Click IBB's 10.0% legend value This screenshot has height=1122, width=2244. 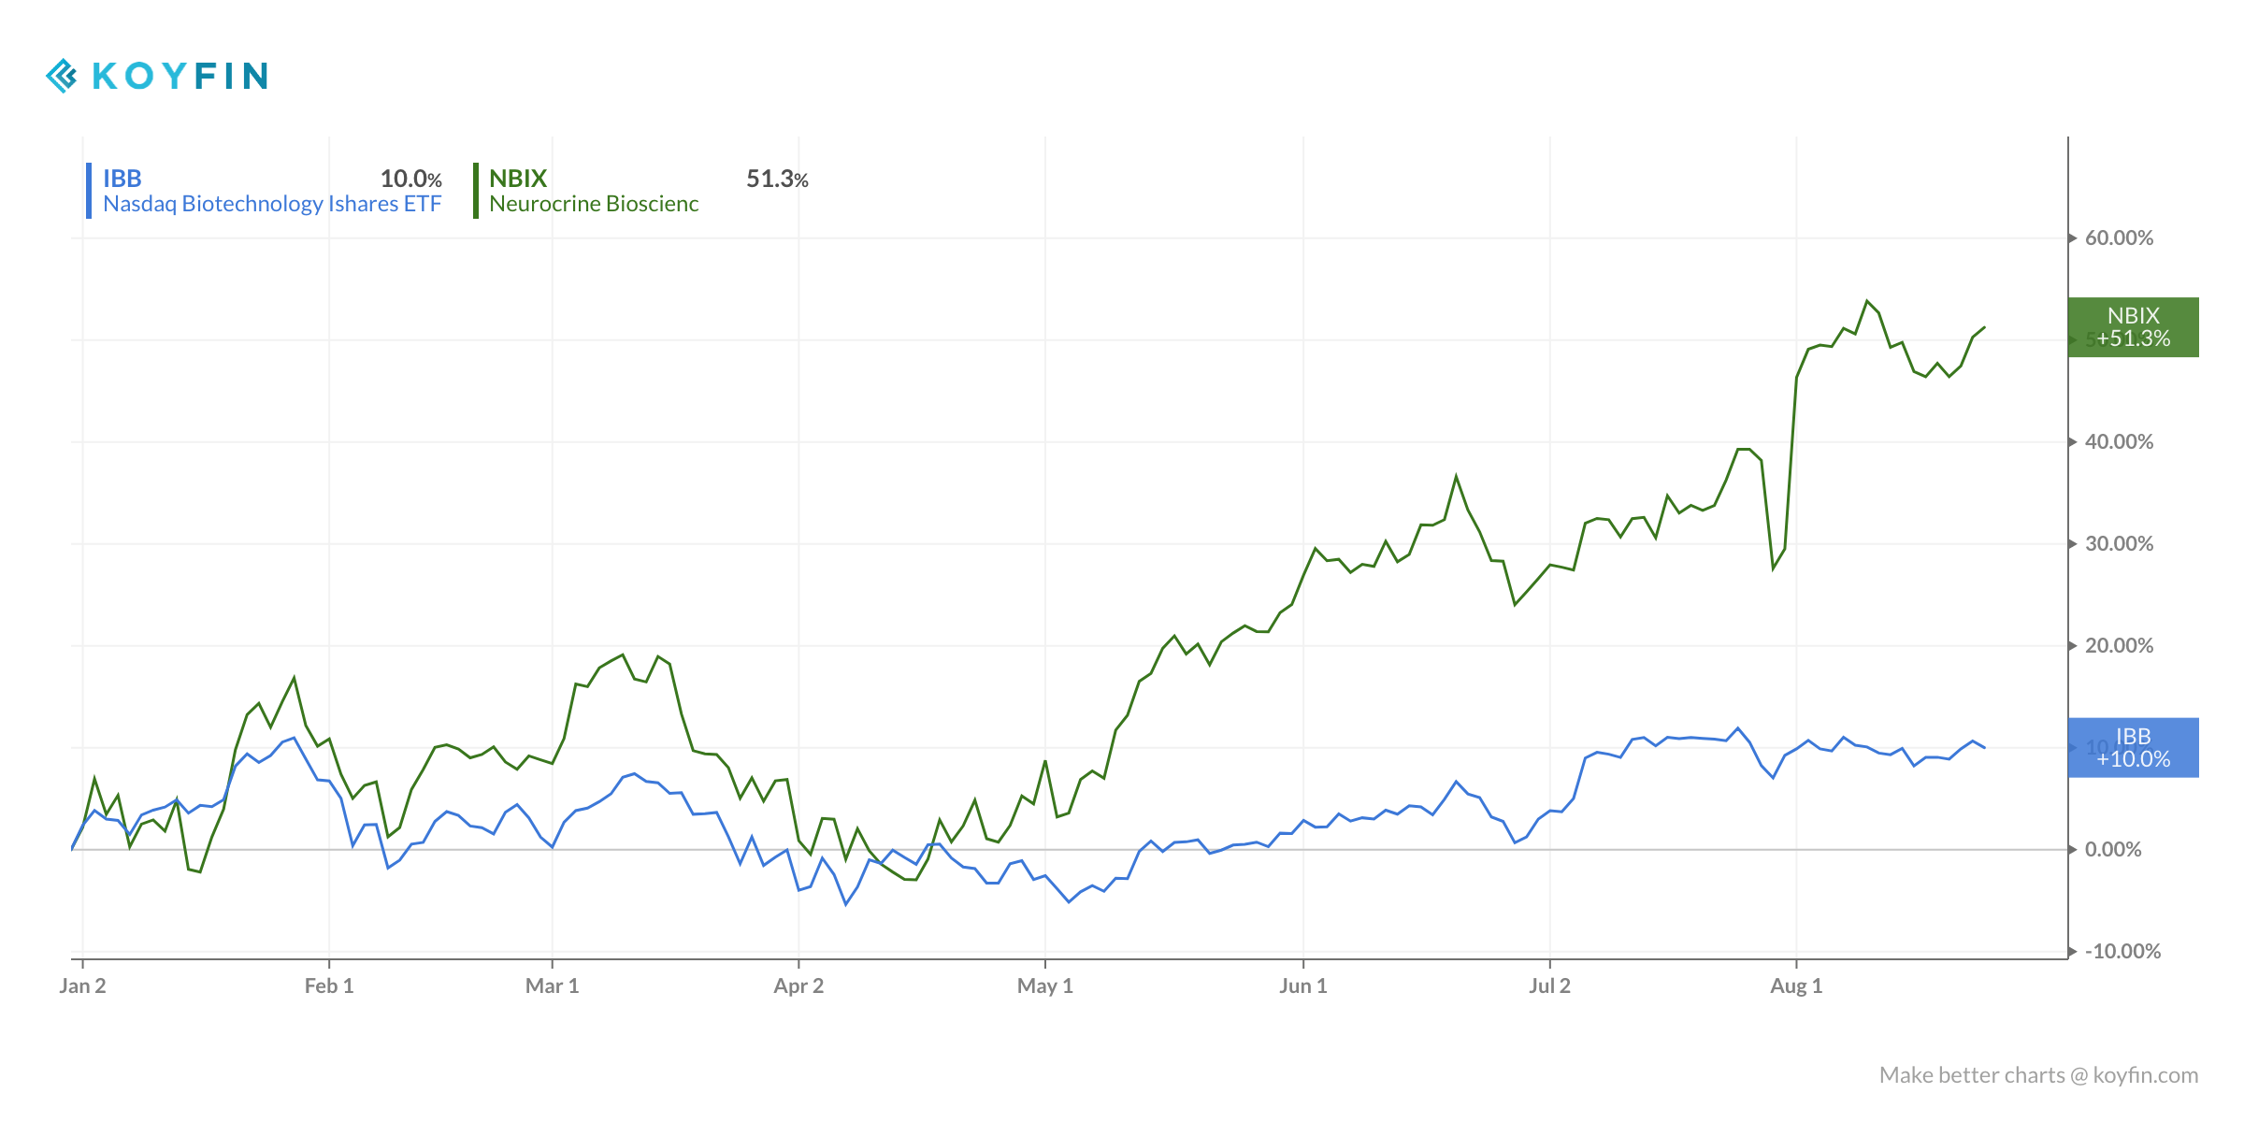[411, 179]
